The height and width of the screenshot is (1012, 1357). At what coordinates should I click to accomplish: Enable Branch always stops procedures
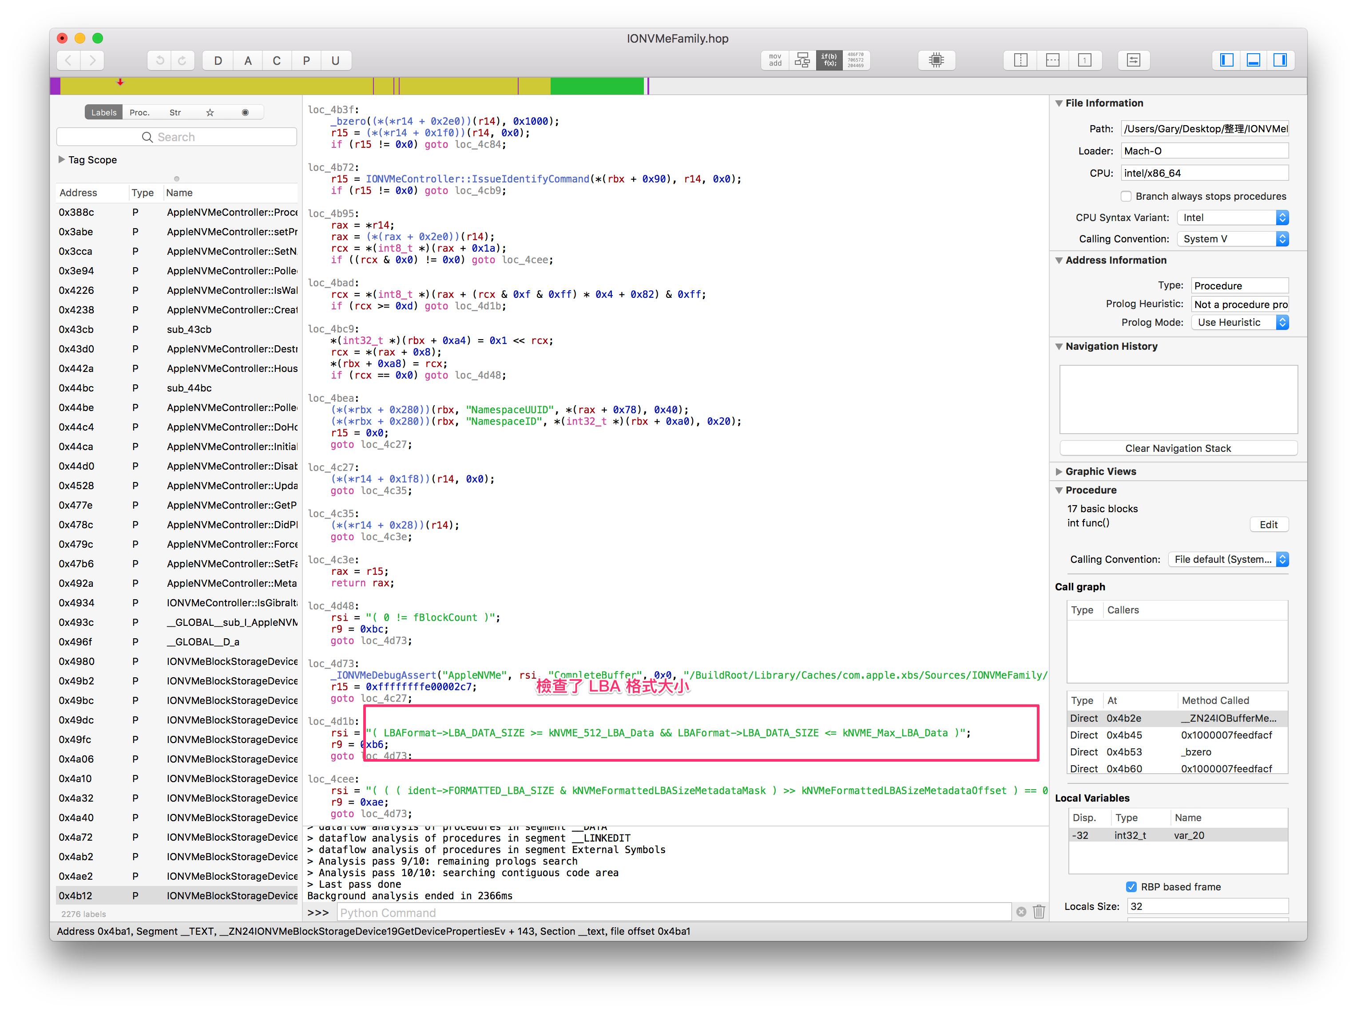pyautogui.click(x=1126, y=196)
